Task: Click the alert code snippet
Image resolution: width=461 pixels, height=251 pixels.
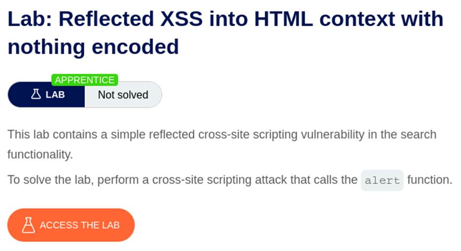Action: (x=382, y=180)
